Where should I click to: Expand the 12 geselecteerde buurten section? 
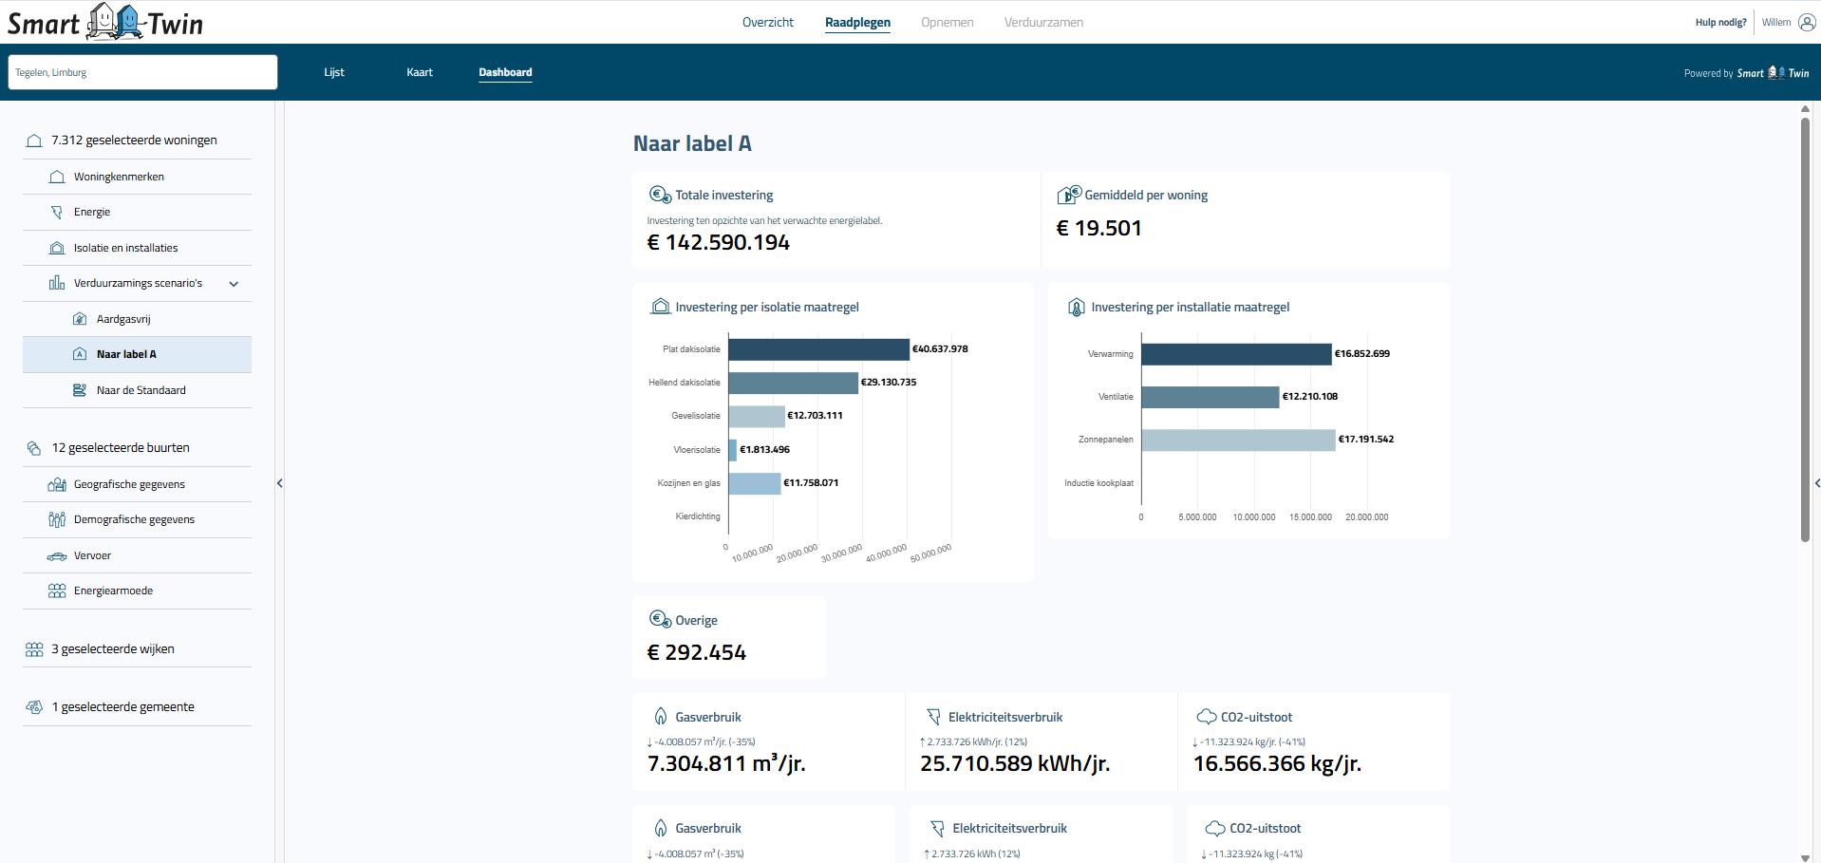tap(121, 447)
